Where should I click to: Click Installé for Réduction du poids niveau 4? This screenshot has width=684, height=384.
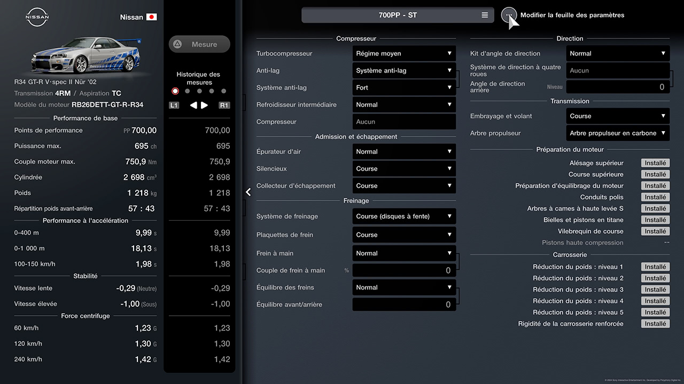click(x=655, y=301)
